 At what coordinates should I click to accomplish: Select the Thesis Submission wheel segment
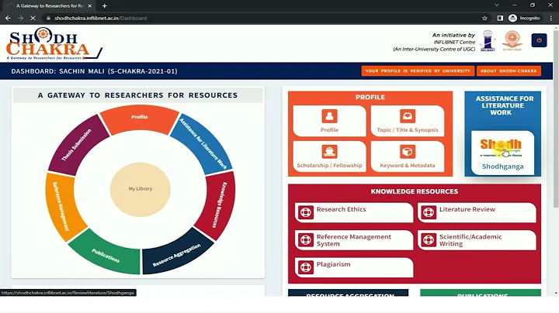[77, 145]
